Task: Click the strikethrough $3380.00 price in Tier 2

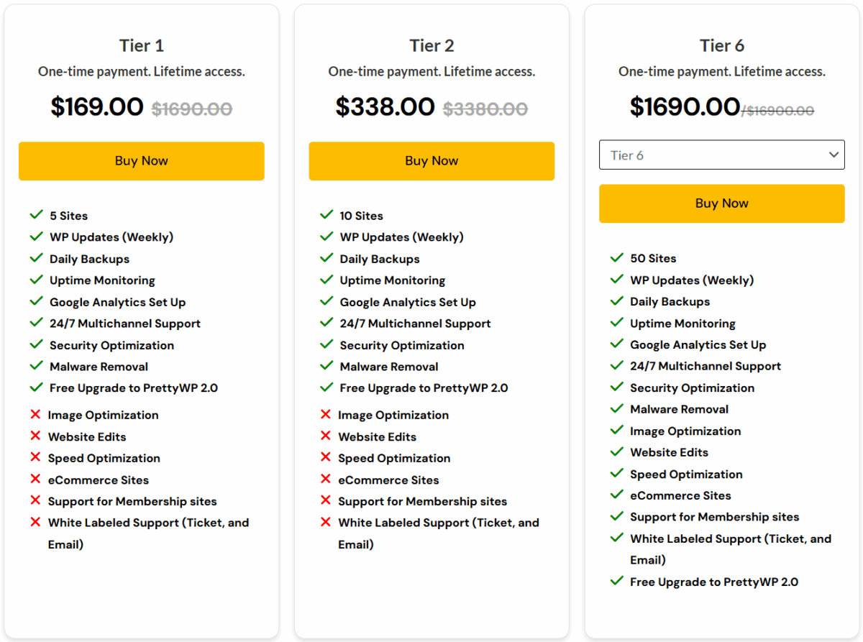Action: (x=485, y=109)
